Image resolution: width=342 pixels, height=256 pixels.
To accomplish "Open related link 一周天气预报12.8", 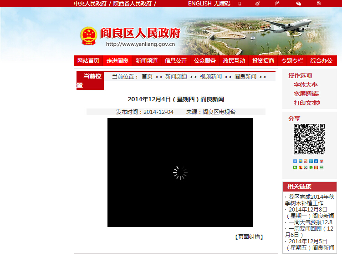I will 310,222.
